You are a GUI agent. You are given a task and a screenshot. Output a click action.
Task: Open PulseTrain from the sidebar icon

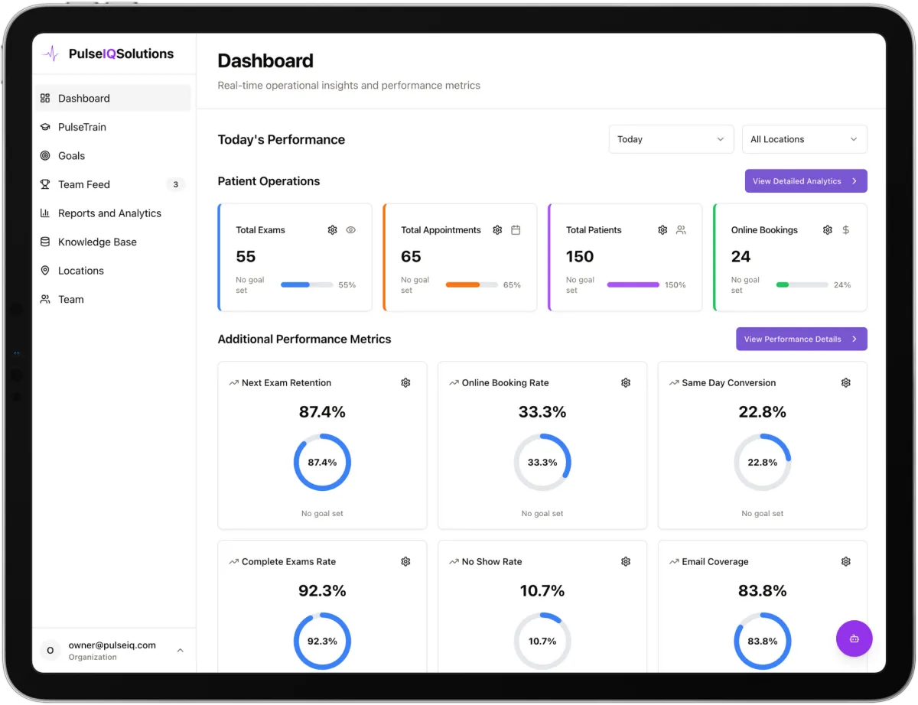[45, 127]
